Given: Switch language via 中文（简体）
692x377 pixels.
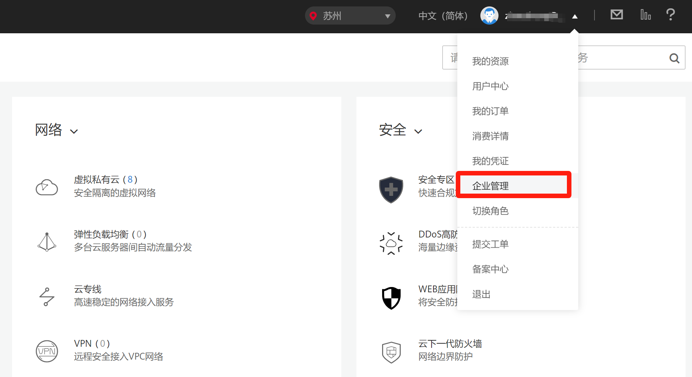Looking at the screenshot, I should click(443, 16).
